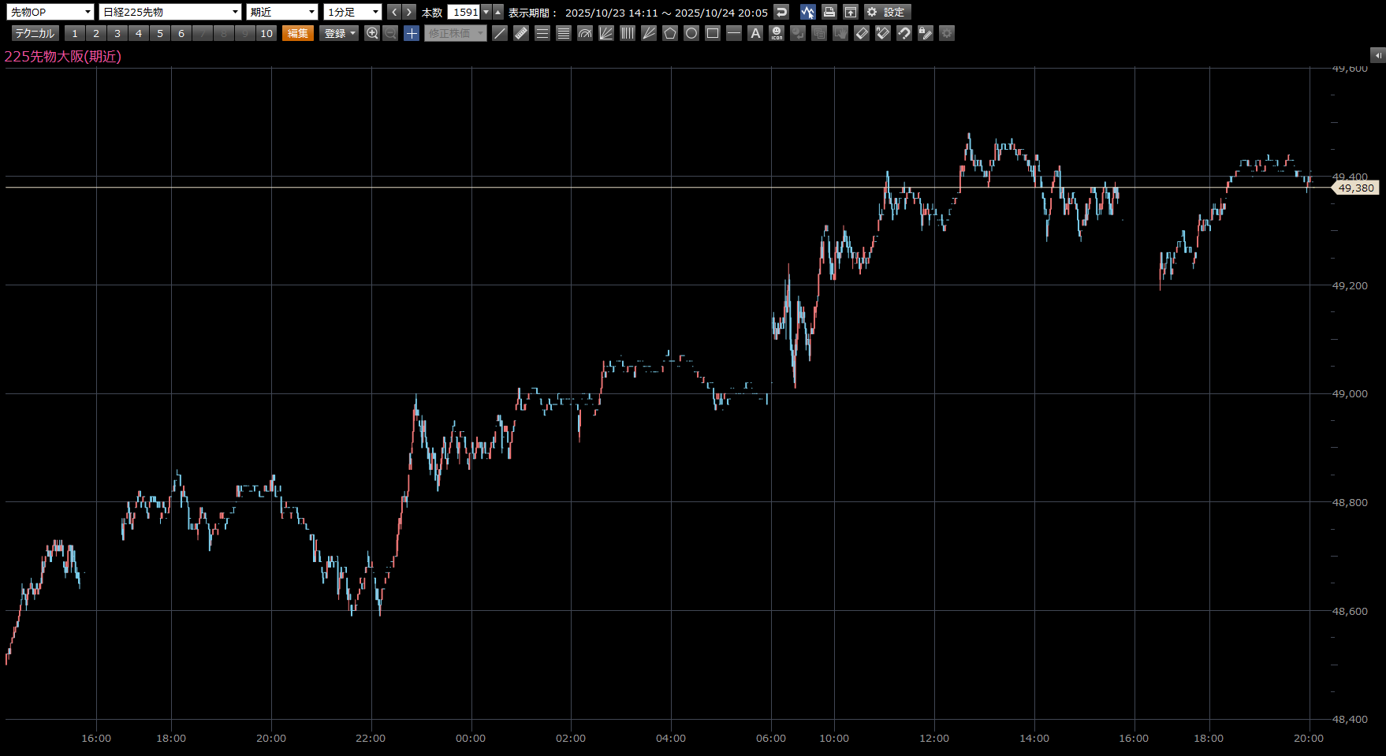Toggle the magnet snap mode
The width and height of the screenshot is (1386, 756).
coord(904,33)
